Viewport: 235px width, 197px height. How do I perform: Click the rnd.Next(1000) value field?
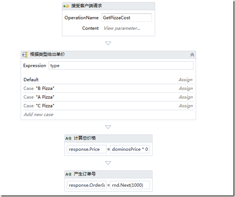click(x=130, y=185)
